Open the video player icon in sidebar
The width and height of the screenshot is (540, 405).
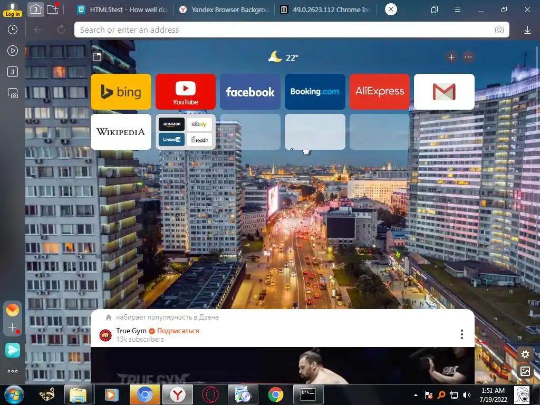[13, 51]
